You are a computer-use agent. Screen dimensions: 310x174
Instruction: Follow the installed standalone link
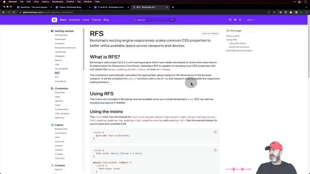pyautogui.click(x=101, y=102)
